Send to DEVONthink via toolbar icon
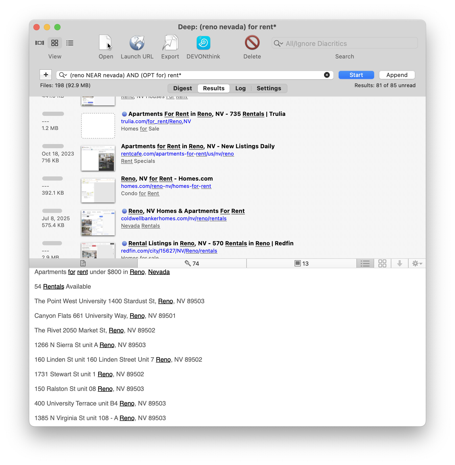455x465 pixels. (203, 43)
